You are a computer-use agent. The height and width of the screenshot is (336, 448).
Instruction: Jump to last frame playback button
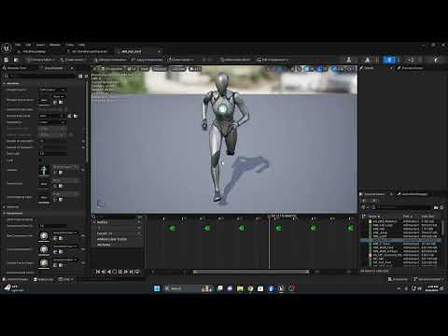pyautogui.click(x=132, y=272)
